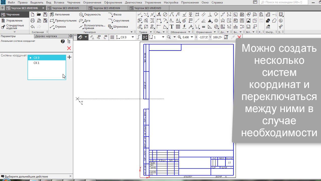Click the Y coordinate input field
The width and height of the screenshot is (321, 181).
pyautogui.click(x=217, y=37)
